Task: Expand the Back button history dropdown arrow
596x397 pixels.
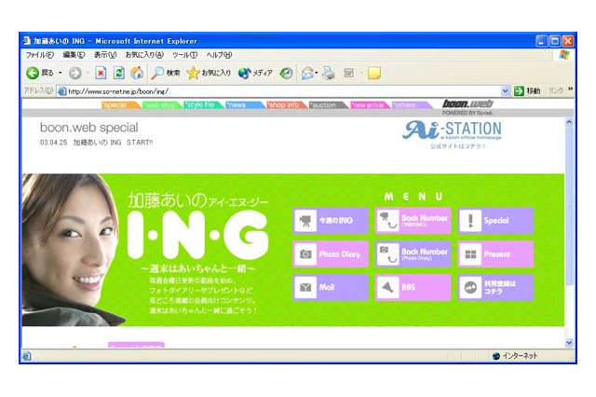Action: pos(61,73)
